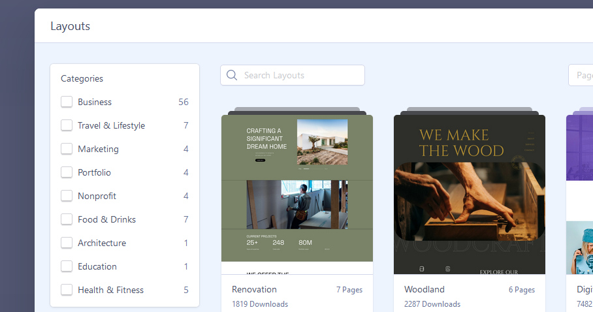Image resolution: width=593 pixels, height=312 pixels.
Task: Click the 7 Pages label on Renovation
Action: tap(349, 290)
